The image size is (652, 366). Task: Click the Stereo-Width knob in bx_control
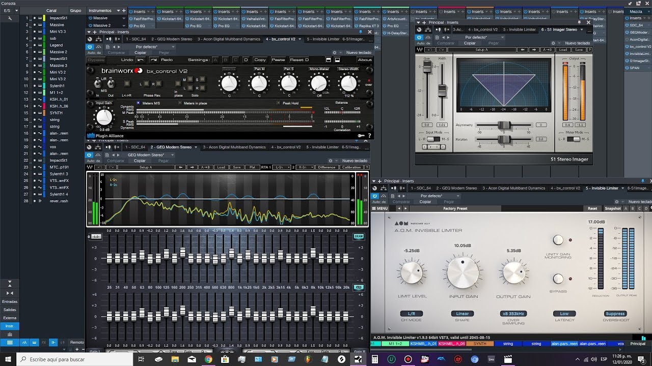click(x=348, y=82)
